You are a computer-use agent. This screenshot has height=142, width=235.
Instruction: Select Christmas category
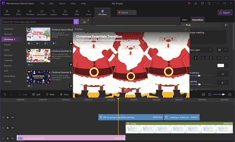(x=13, y=39)
